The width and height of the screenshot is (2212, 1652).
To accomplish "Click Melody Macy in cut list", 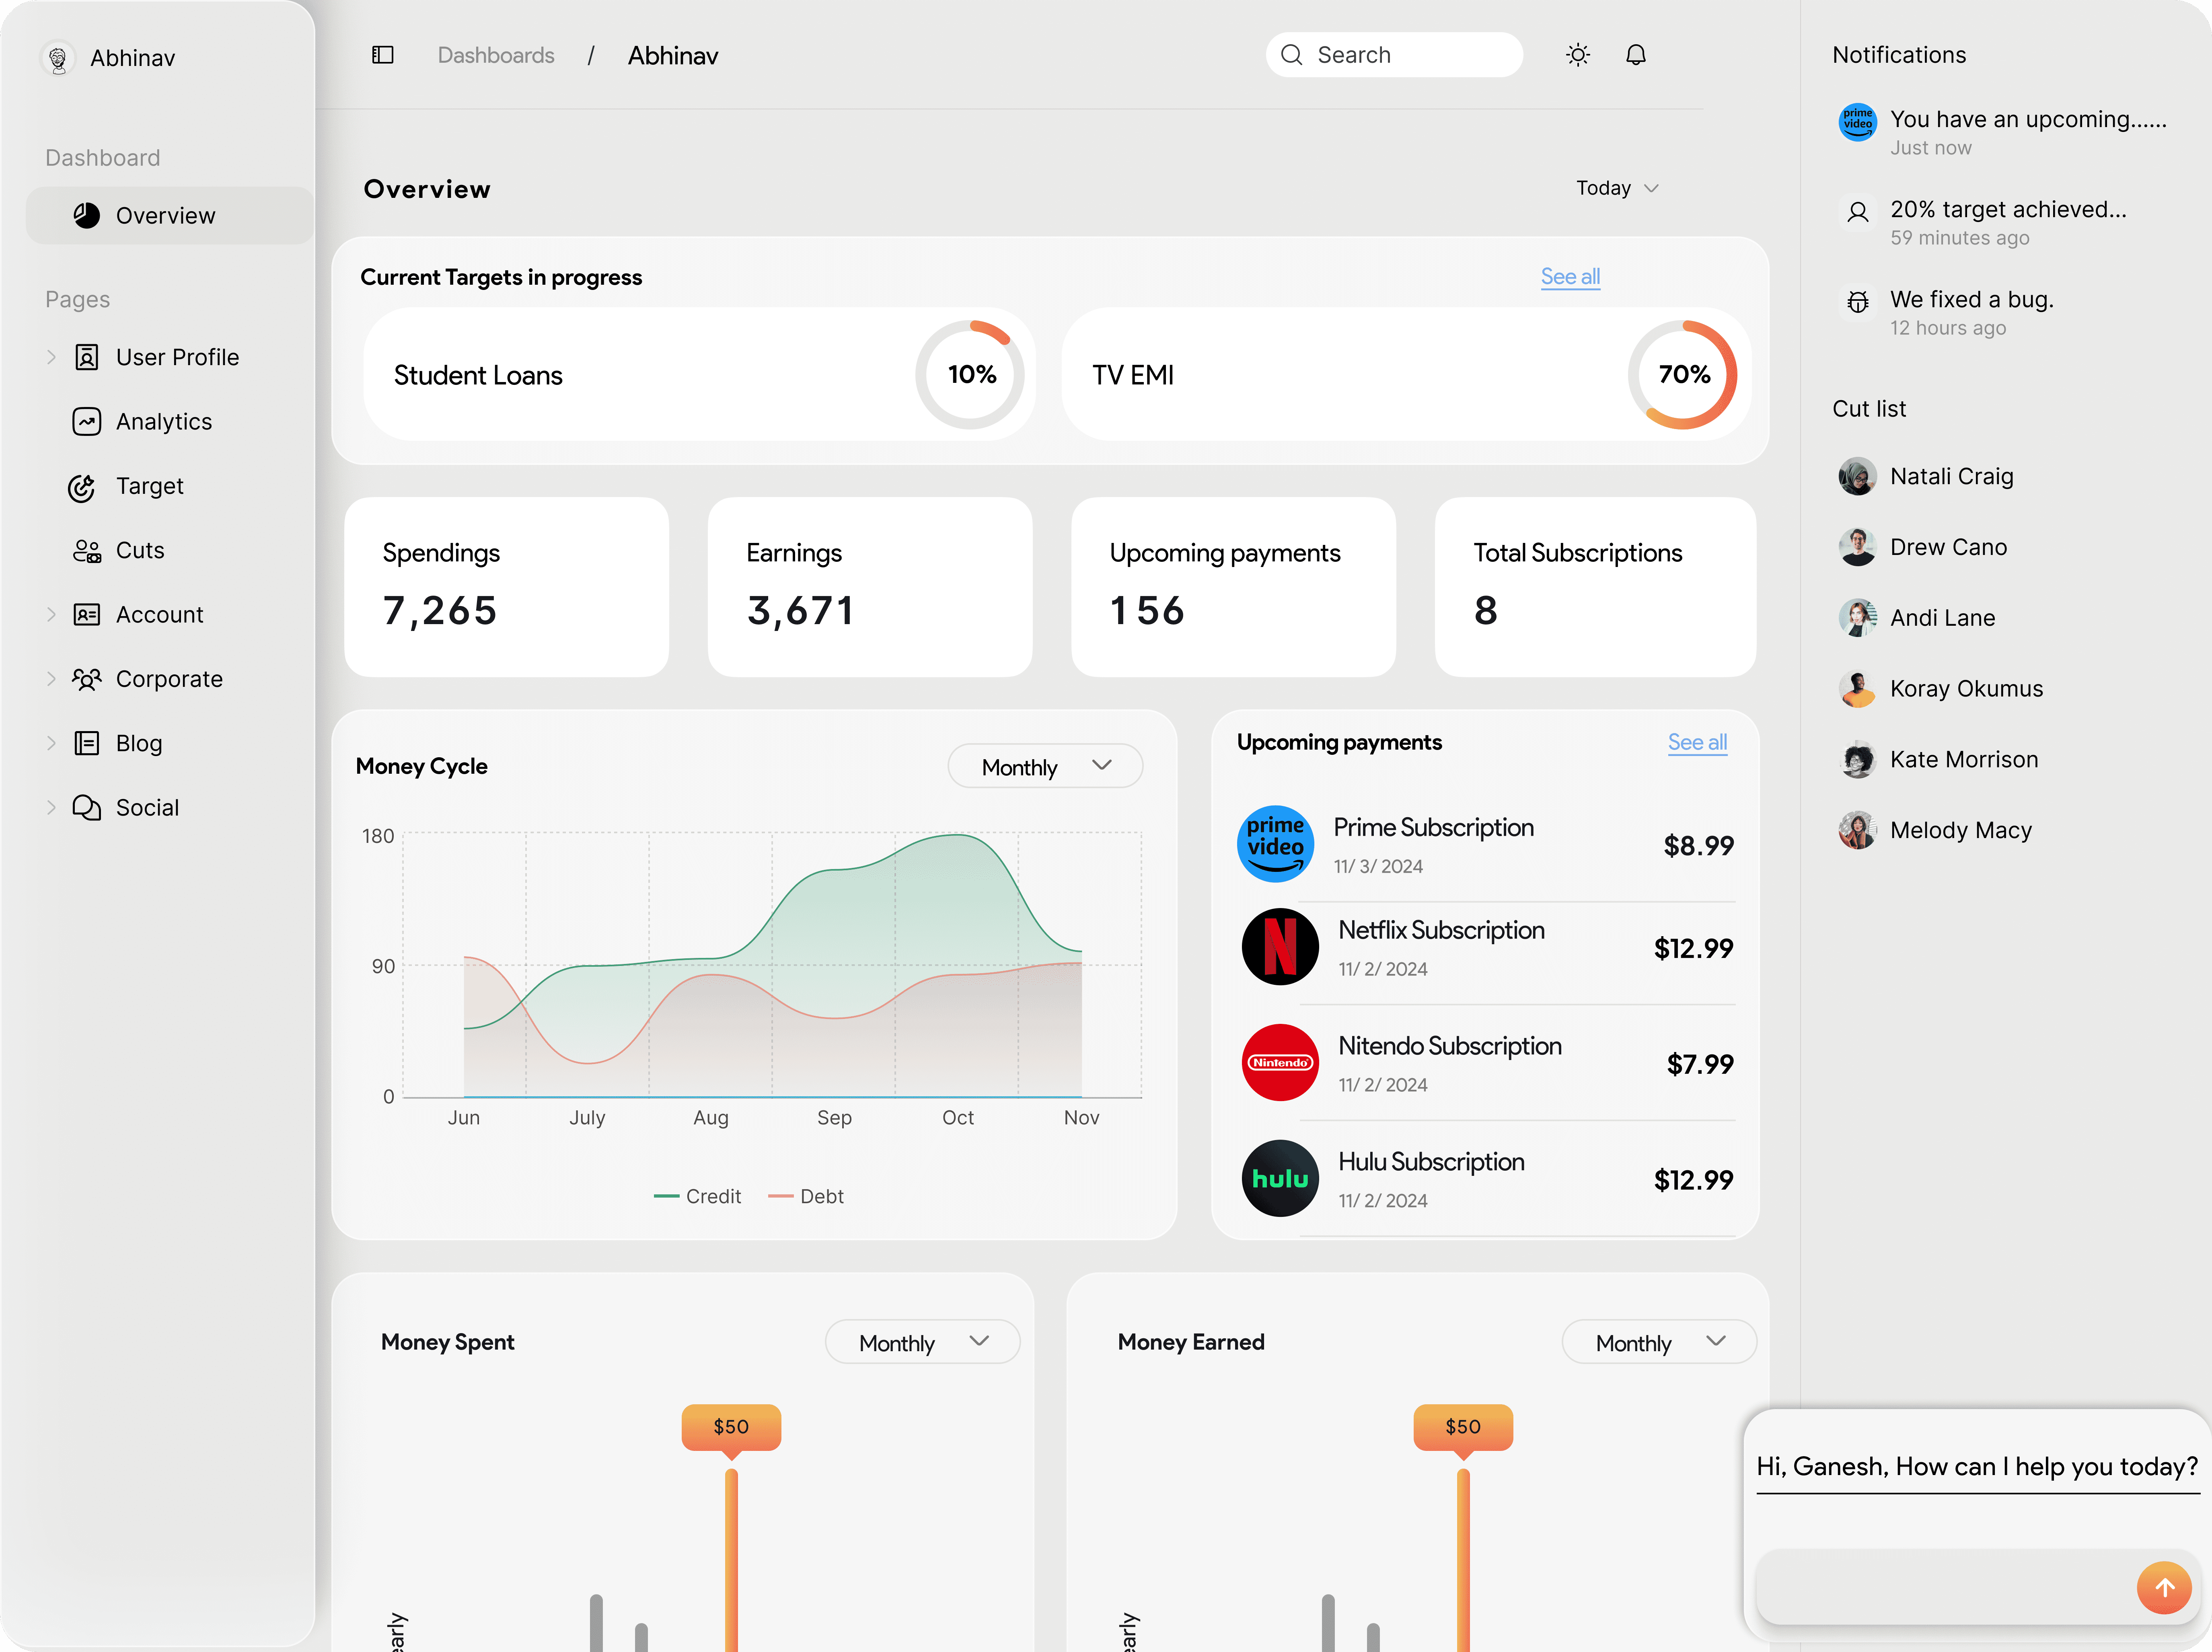I will pos(1936,831).
